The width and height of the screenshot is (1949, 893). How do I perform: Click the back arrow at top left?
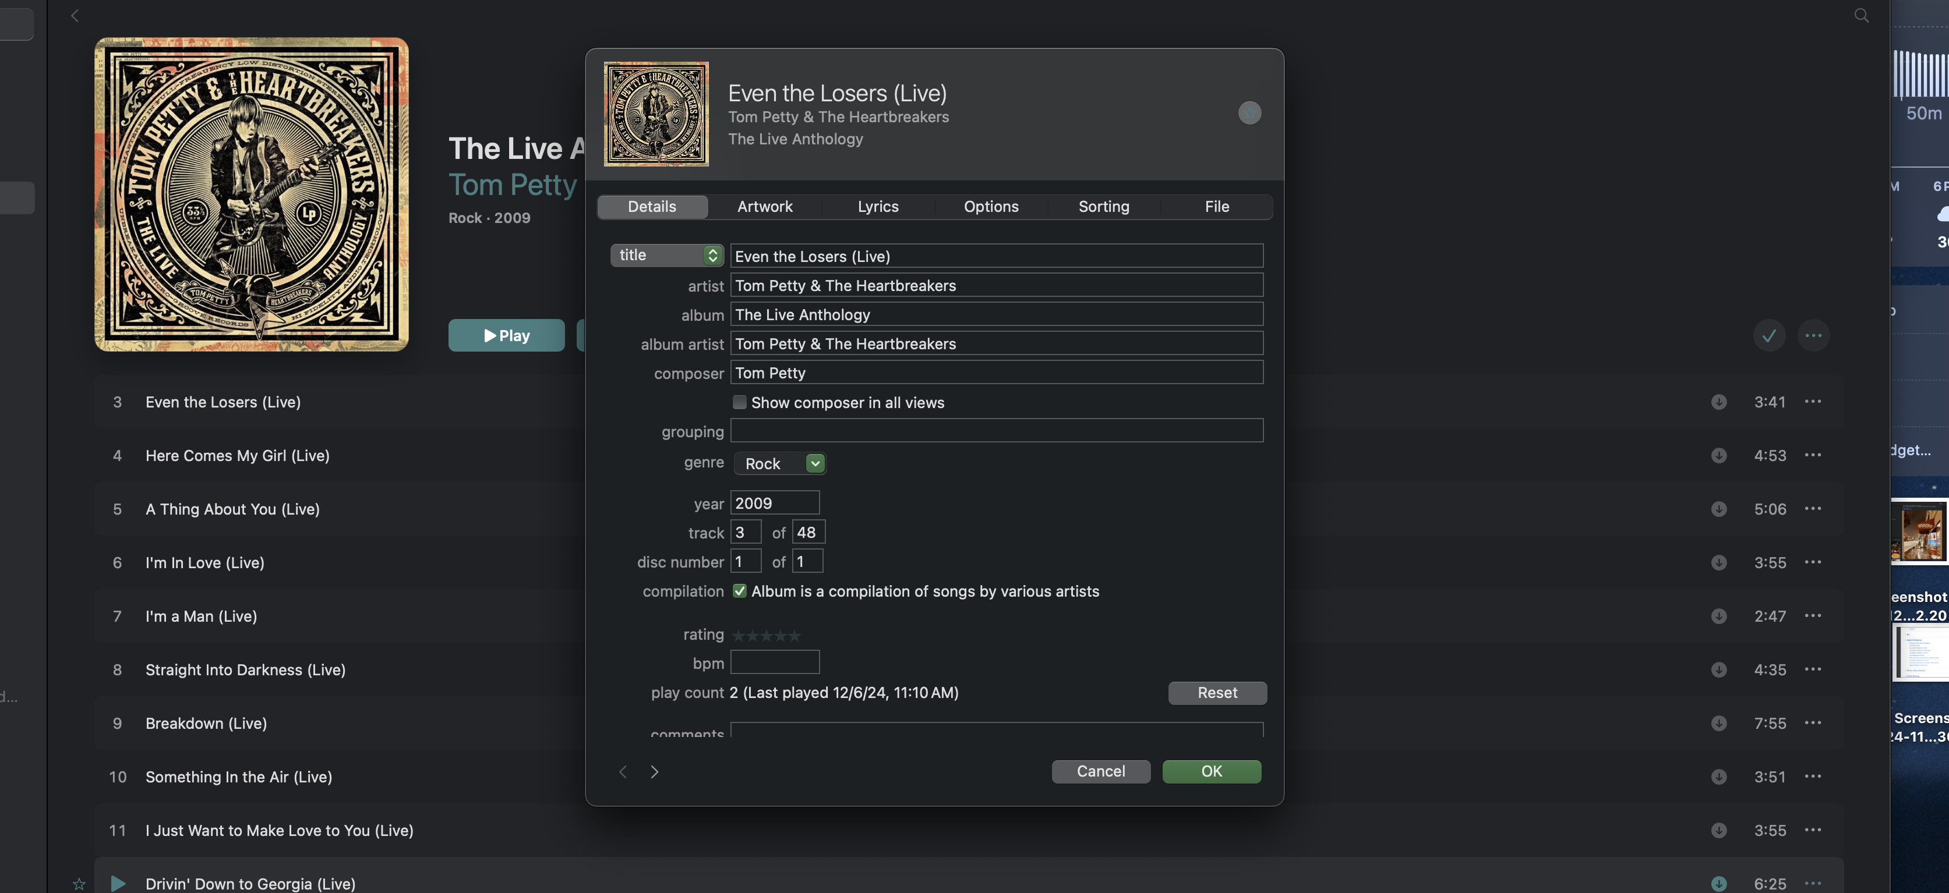pyautogui.click(x=75, y=15)
